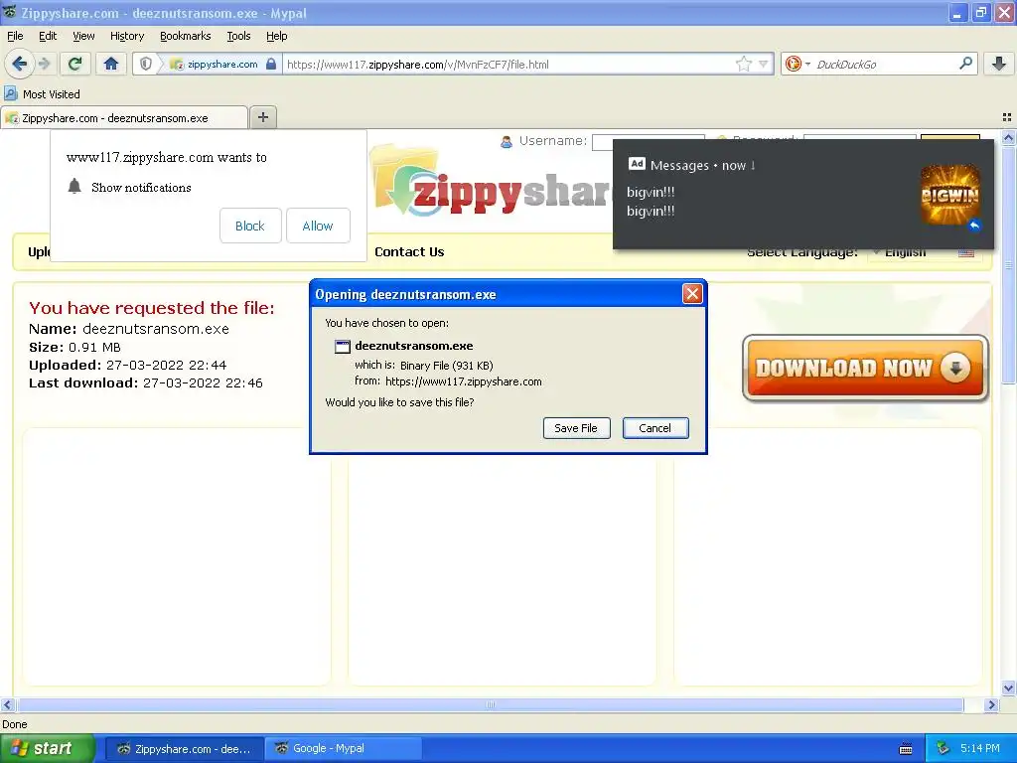
Task: Open the downloads arrow toolbar button
Action: pyautogui.click(x=999, y=64)
